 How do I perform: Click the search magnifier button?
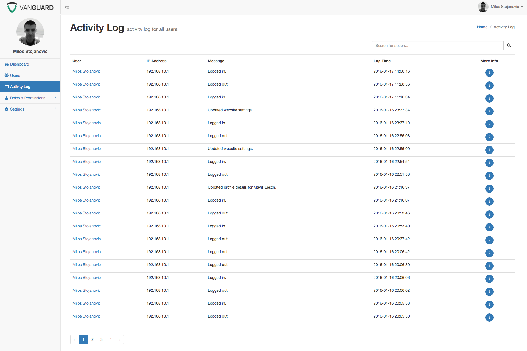509,46
